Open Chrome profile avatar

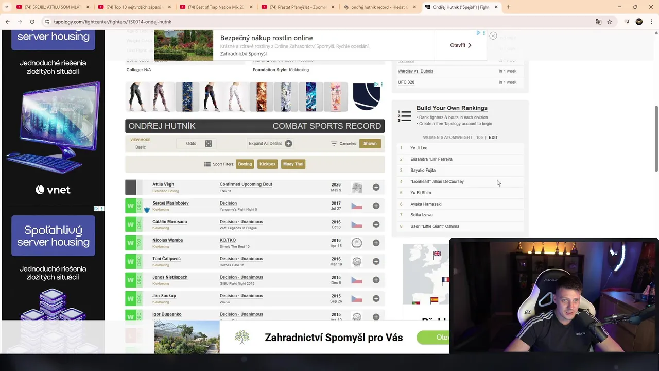(x=639, y=22)
